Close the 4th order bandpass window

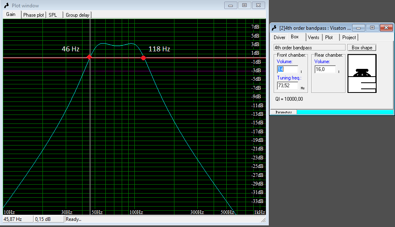click(386, 28)
